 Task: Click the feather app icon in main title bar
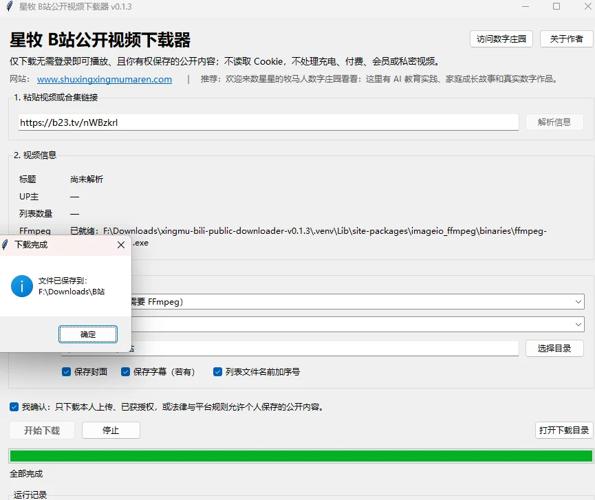point(10,6)
